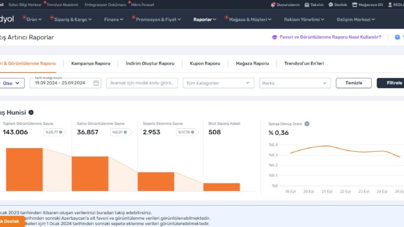Open Satıcı Bilgi Merkezi link

point(25,5)
